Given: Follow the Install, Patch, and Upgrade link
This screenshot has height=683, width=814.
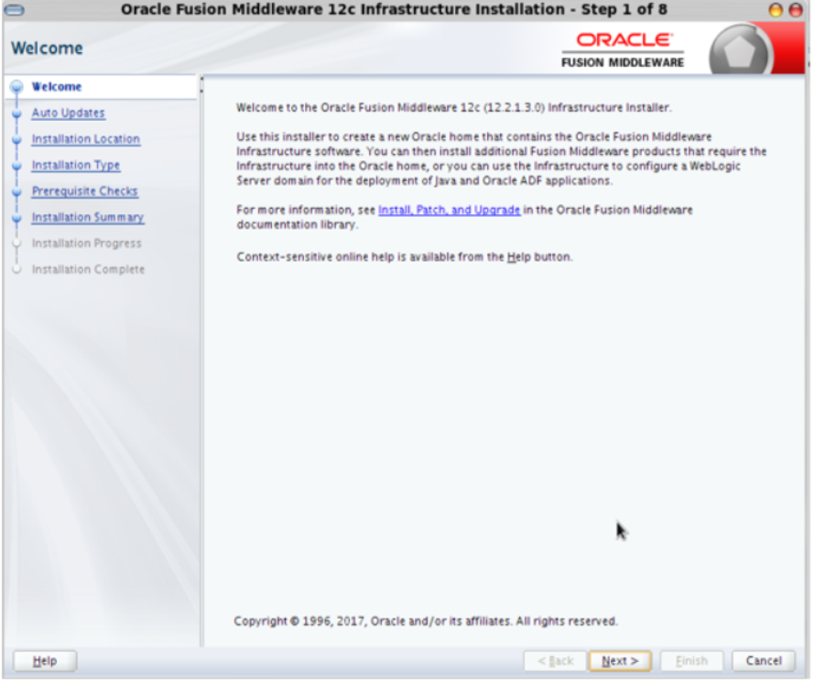Looking at the screenshot, I should [x=449, y=210].
